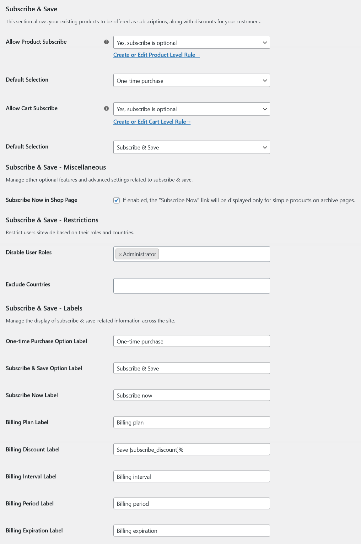This screenshot has height=544, width=361.
Task: Open the Create or Edit Product Level Rule link
Action: pos(157,55)
